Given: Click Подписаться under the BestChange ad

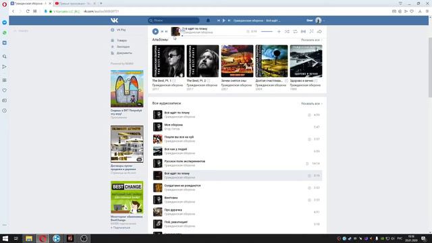Looking at the screenshot, I should point(121,227).
